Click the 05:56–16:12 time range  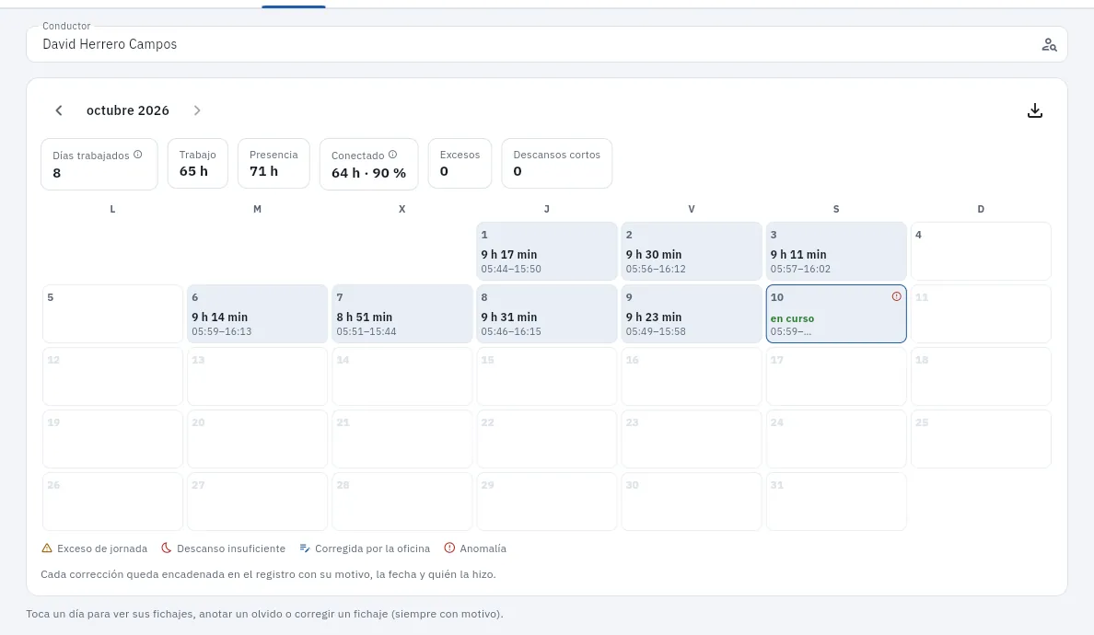(656, 269)
